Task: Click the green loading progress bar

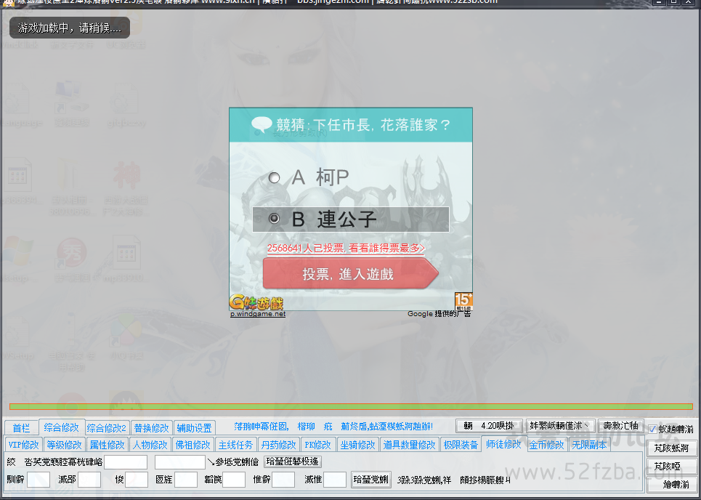Action: click(x=351, y=406)
